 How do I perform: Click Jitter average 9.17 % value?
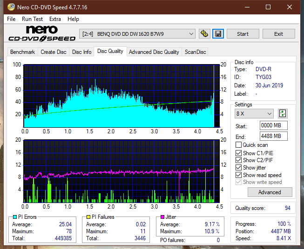pyautogui.click(x=212, y=224)
